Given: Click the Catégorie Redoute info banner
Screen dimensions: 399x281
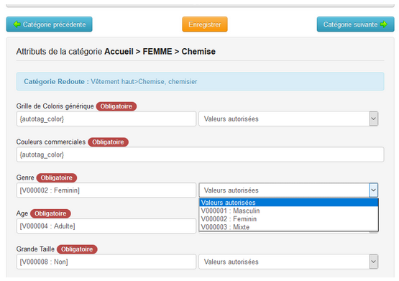Looking at the screenshot, I should (x=200, y=82).
